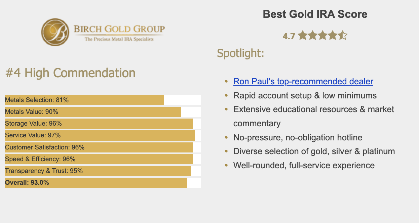
Task: Open Ron Paul's top-recommended dealer link
Action: click(x=303, y=81)
